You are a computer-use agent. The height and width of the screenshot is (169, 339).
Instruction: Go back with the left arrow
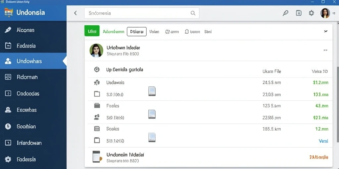click(x=75, y=13)
